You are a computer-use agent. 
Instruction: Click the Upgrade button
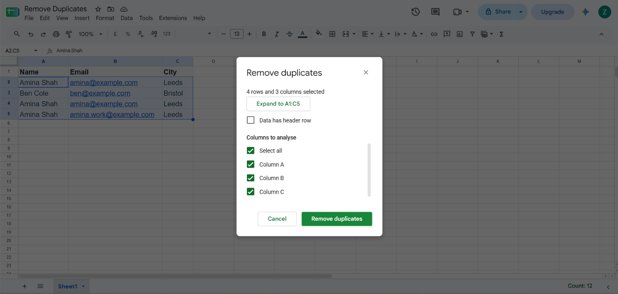click(553, 12)
